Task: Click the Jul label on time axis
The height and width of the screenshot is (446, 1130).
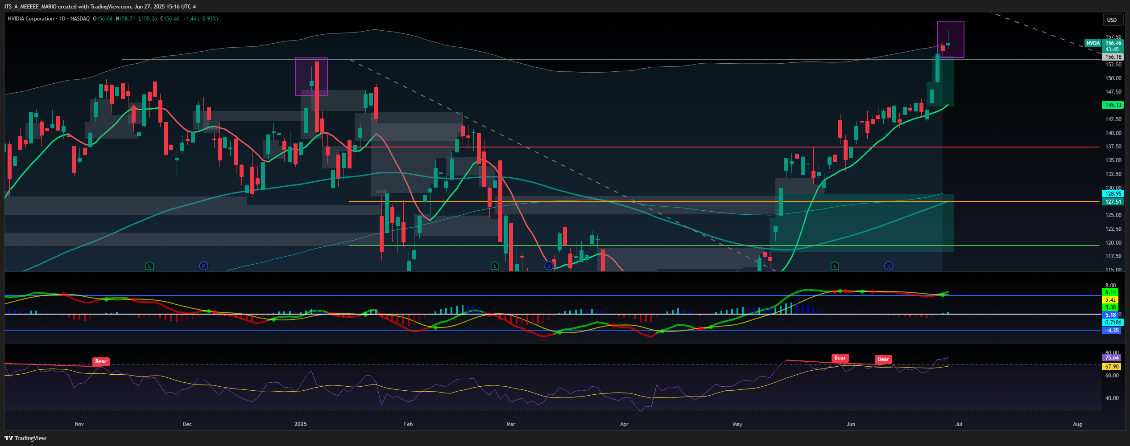Action: click(x=959, y=424)
